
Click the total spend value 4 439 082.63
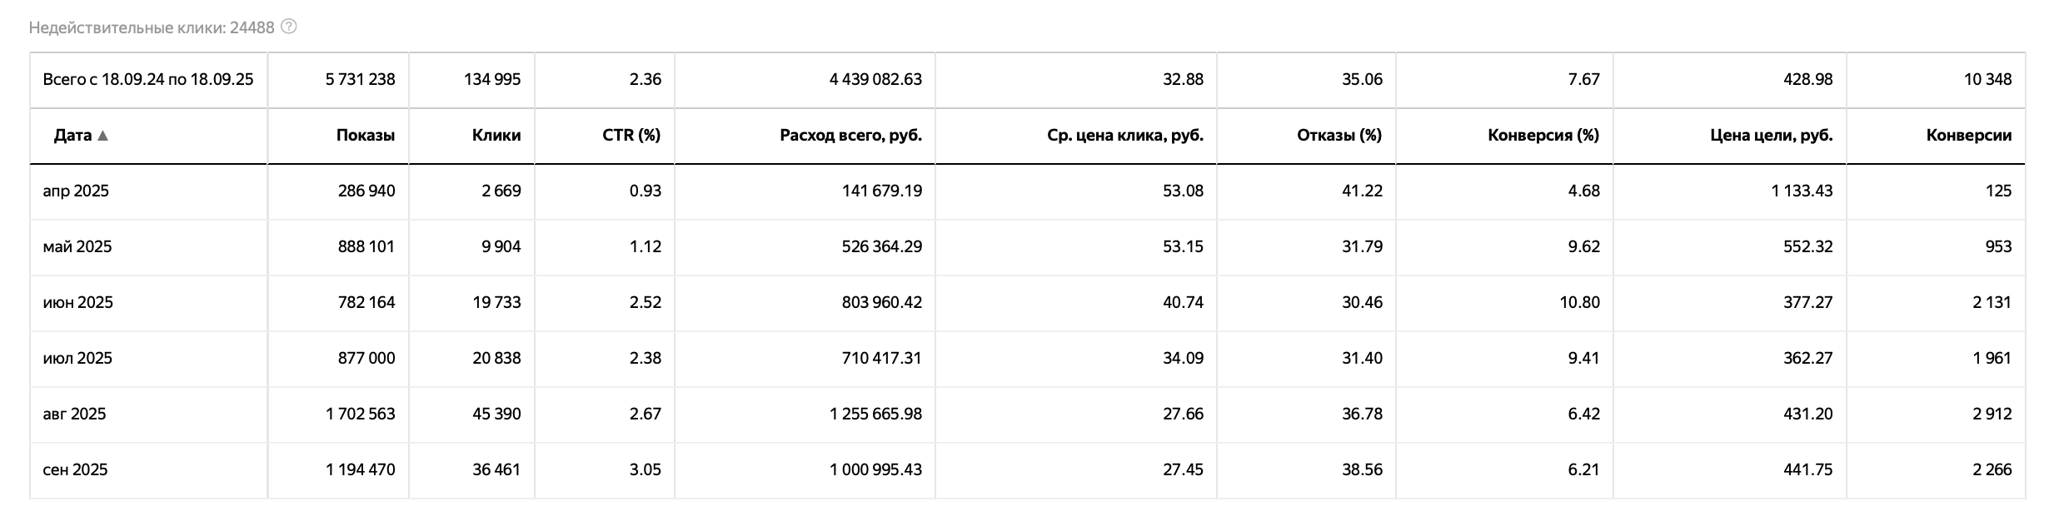[x=875, y=80]
